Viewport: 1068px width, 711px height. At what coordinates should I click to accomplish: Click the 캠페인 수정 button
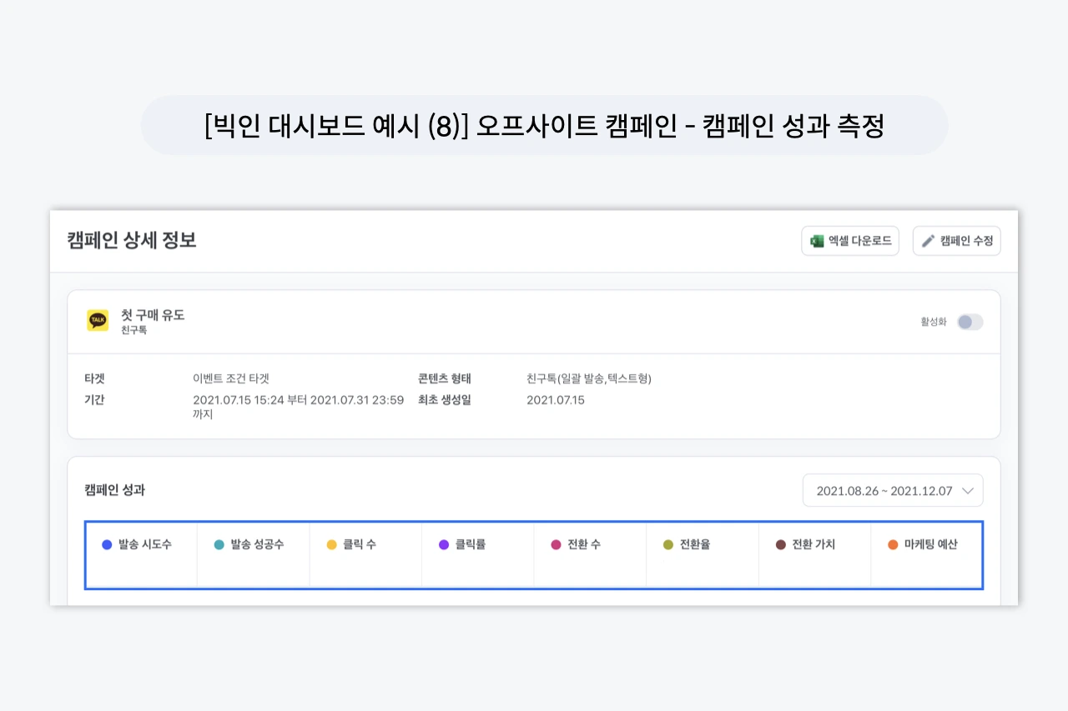click(956, 241)
